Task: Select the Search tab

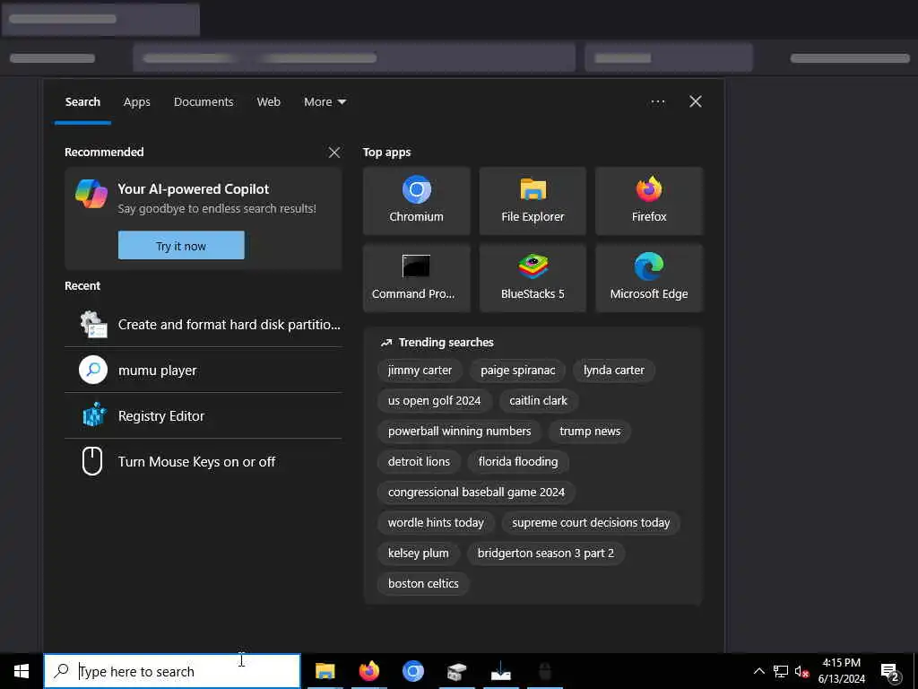Action: (82, 102)
